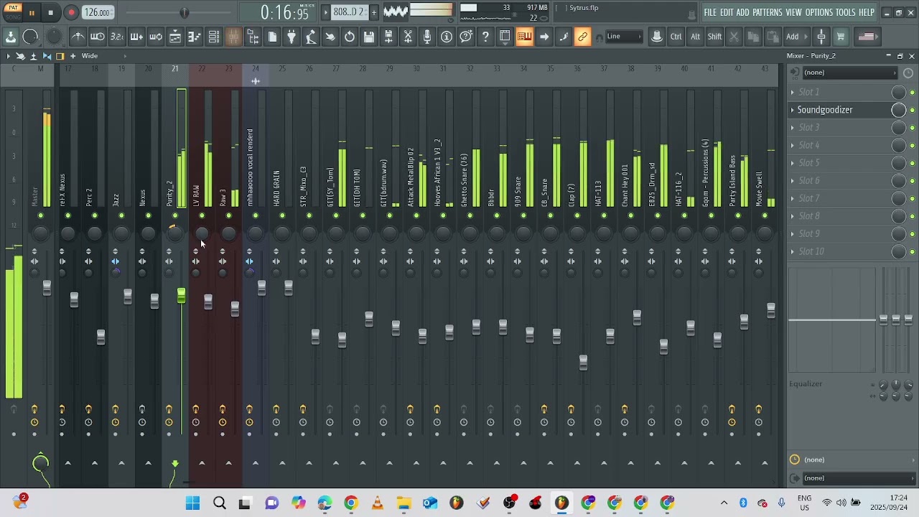919x517 pixels.
Task: Click the help question mark icon
Action: pyautogui.click(x=485, y=37)
